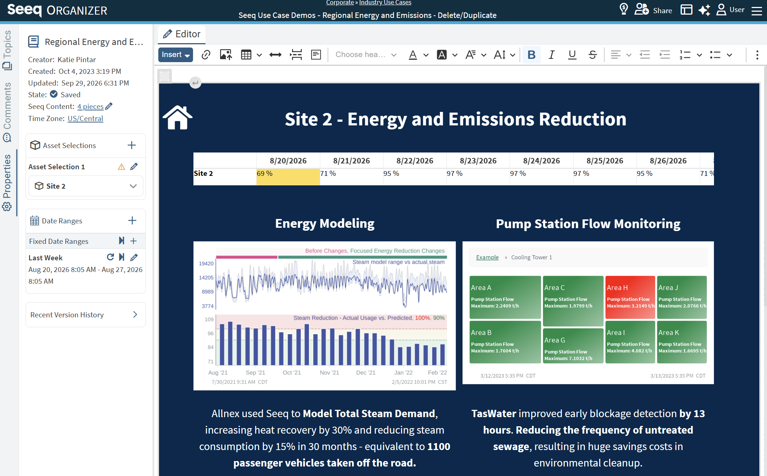Screen dimensions: 767x476
Task: Toggle italic formatting
Action: pyautogui.click(x=552, y=55)
